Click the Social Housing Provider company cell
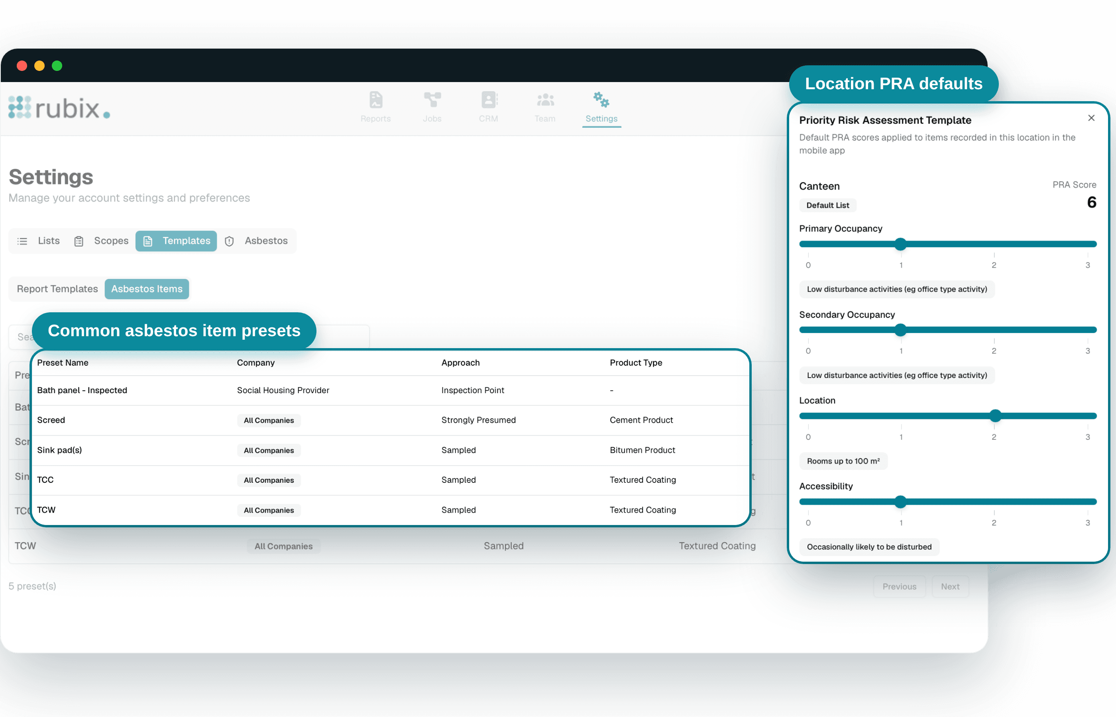 coord(283,390)
